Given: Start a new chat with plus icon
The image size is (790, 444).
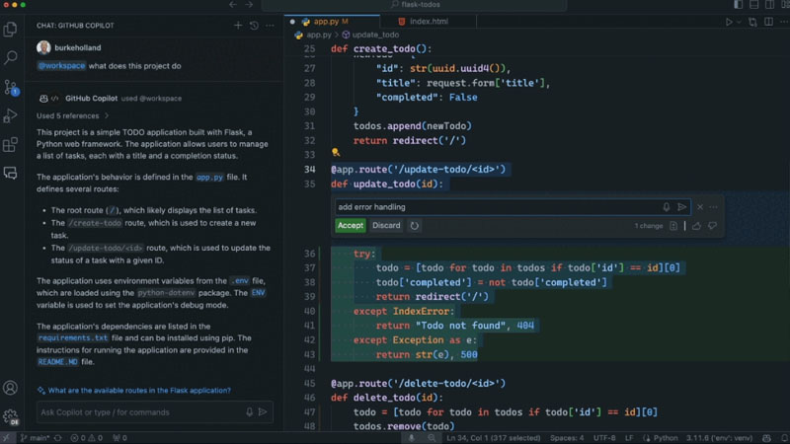Looking at the screenshot, I should (238, 26).
